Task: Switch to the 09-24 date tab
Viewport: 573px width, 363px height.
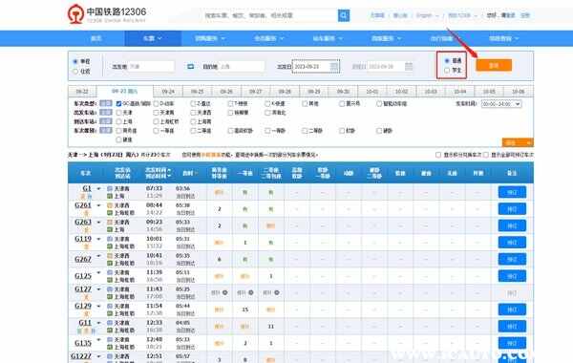Action: pos(168,92)
